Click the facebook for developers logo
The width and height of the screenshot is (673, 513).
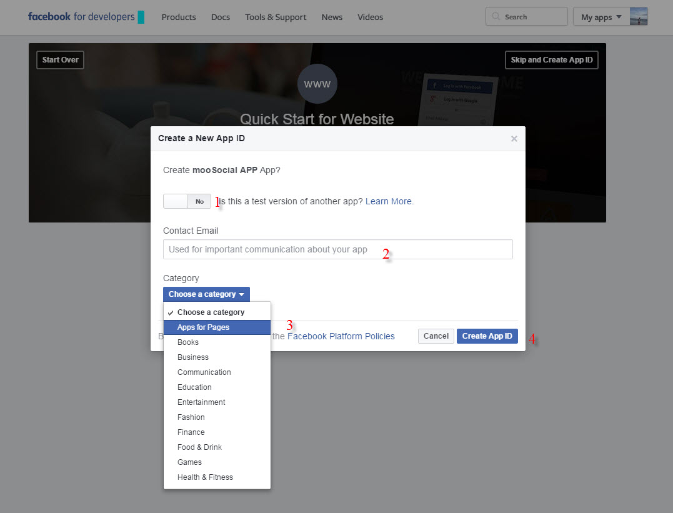point(81,17)
